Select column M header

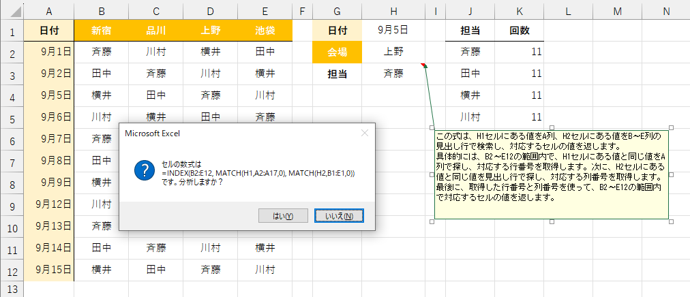coord(618,12)
